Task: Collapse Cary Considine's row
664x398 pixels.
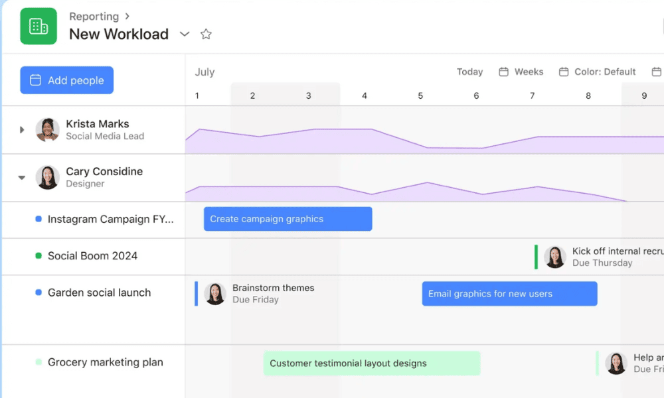Action: click(22, 178)
